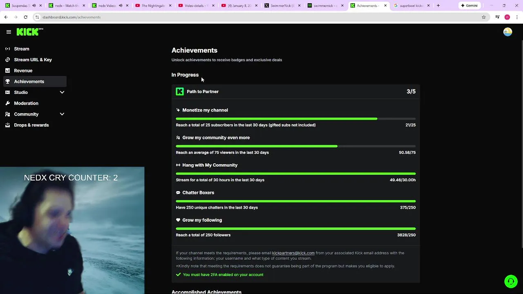The width and height of the screenshot is (523, 294).
Task: Click the green 2FA checkmark icon
Action: [x=178, y=274]
